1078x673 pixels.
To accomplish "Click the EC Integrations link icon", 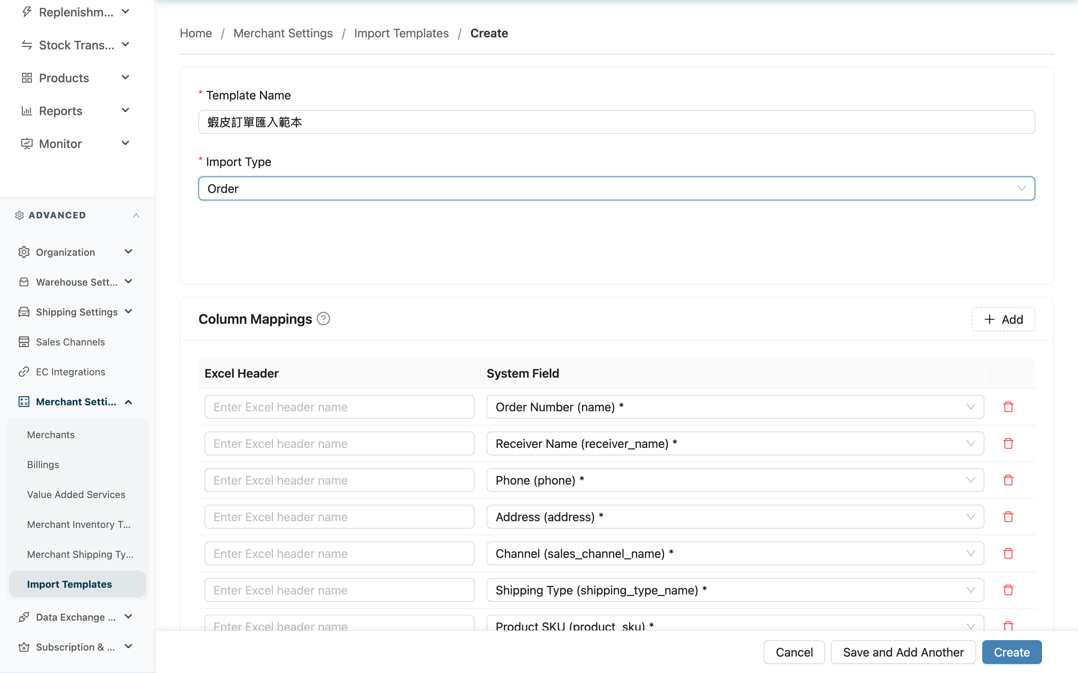I will (24, 372).
